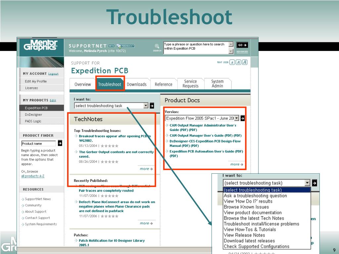The height and width of the screenshot is (254, 339).
Task: Click go arrow next to Version dropdown
Action: (x=243, y=118)
